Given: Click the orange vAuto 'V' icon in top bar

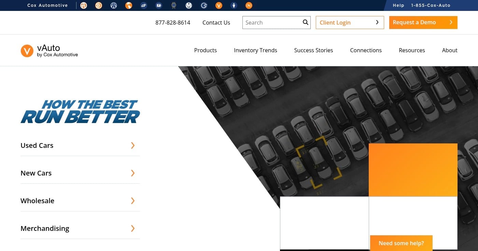Looking at the screenshot, I should pos(219,5).
